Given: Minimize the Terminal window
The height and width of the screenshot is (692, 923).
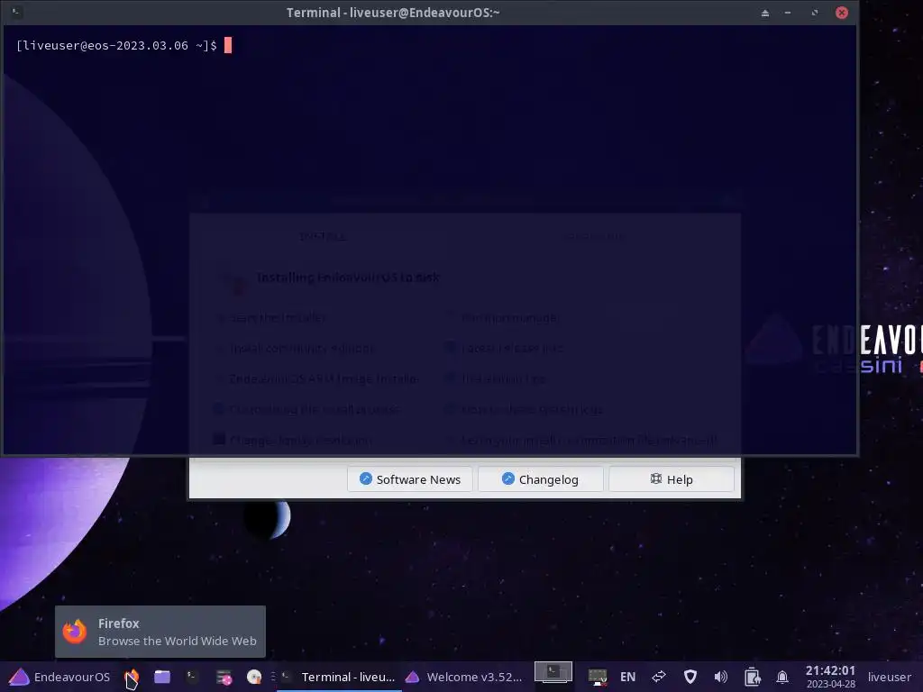Looking at the screenshot, I should 788,13.
